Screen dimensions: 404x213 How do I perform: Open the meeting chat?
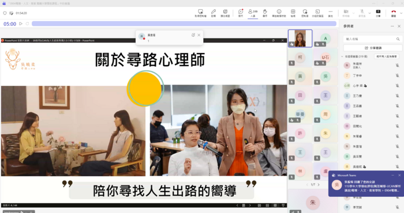click(241, 13)
